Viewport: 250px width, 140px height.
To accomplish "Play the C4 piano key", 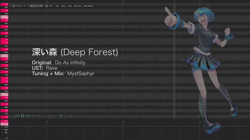I will [x=4, y=55].
